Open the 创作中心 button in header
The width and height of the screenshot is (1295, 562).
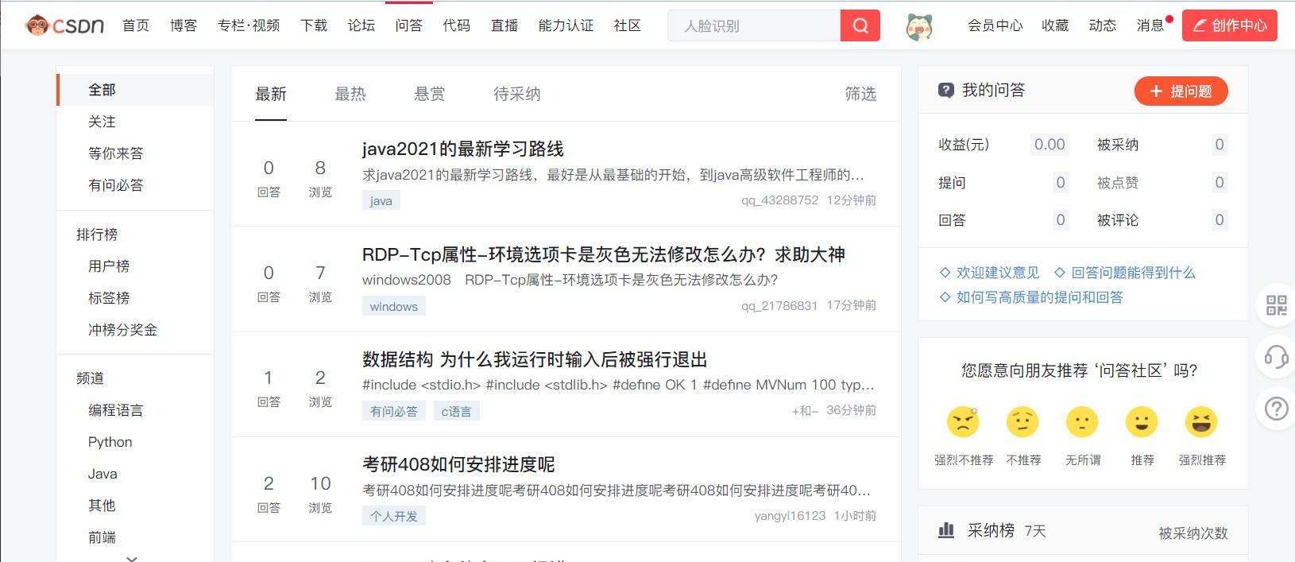tap(1230, 25)
